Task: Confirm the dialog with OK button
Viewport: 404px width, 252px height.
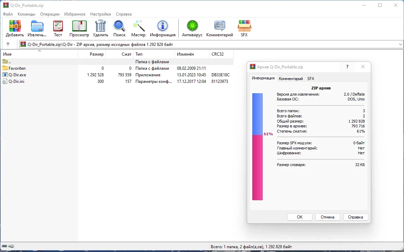Action: pyautogui.click(x=300, y=217)
